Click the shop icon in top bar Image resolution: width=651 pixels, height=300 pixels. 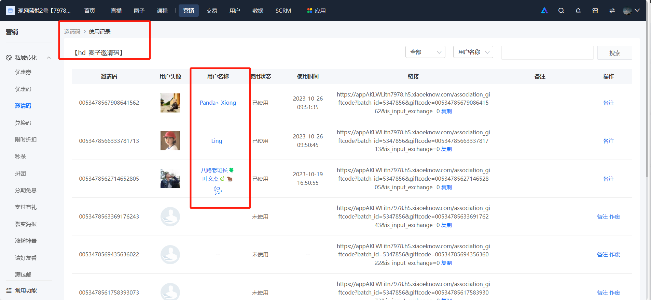coord(595,11)
